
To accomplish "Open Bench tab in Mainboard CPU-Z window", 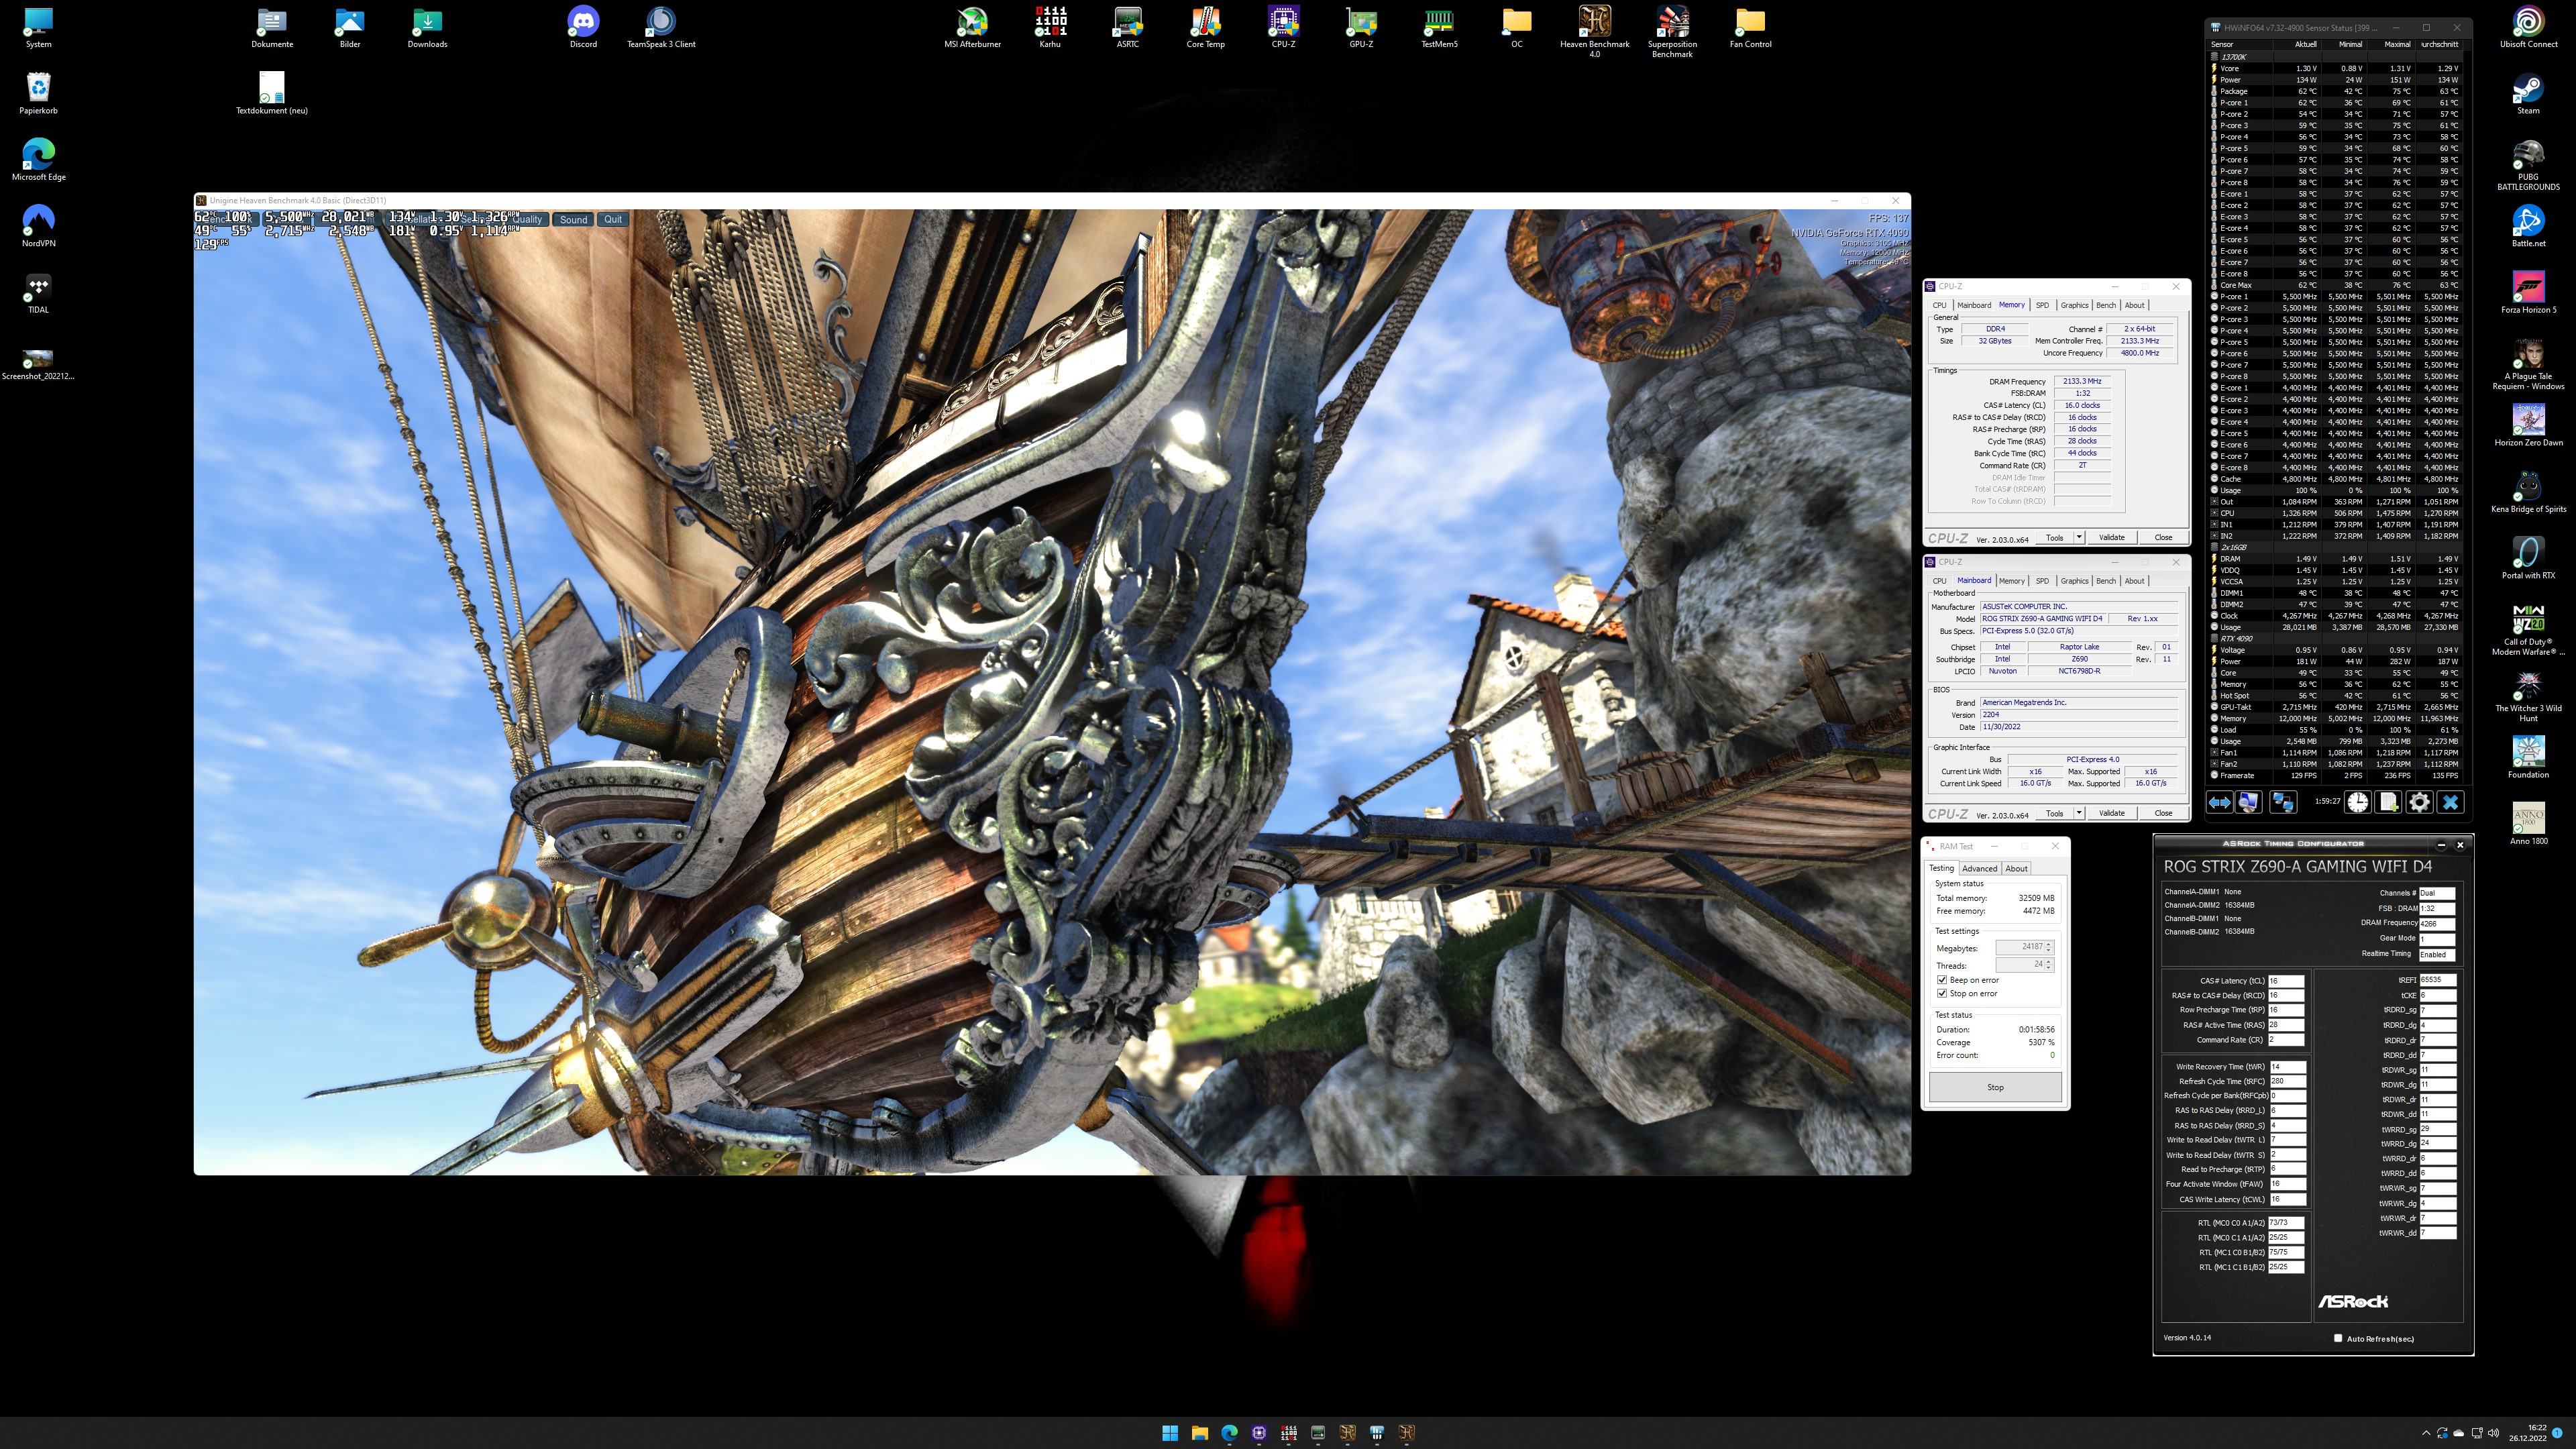I will point(2106,581).
